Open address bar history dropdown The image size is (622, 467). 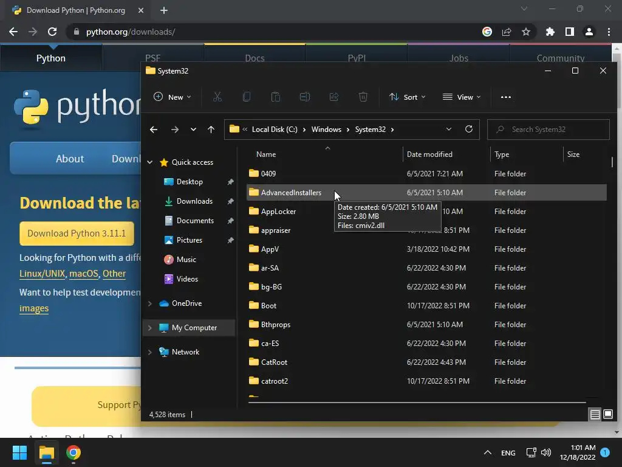(448, 130)
